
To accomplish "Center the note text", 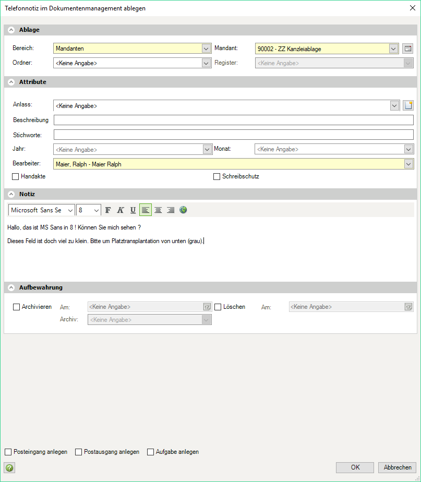I will coord(158,210).
